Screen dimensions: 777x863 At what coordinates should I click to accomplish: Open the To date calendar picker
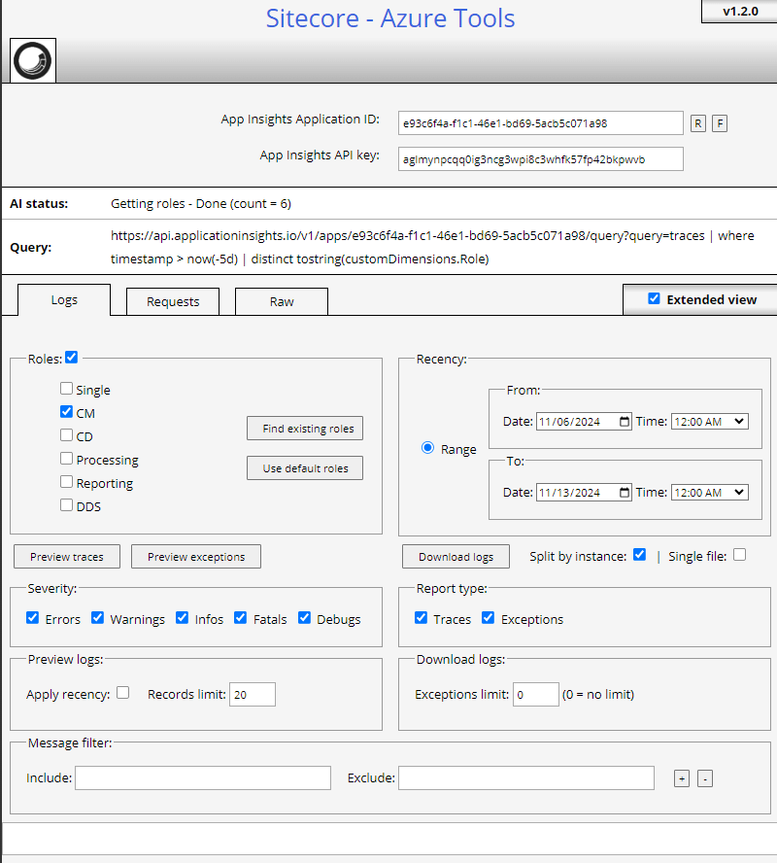coord(624,493)
